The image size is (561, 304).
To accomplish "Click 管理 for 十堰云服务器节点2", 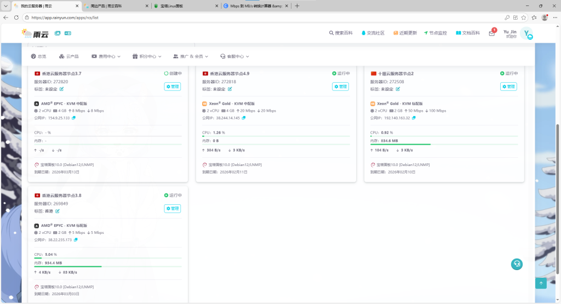I will (x=508, y=87).
